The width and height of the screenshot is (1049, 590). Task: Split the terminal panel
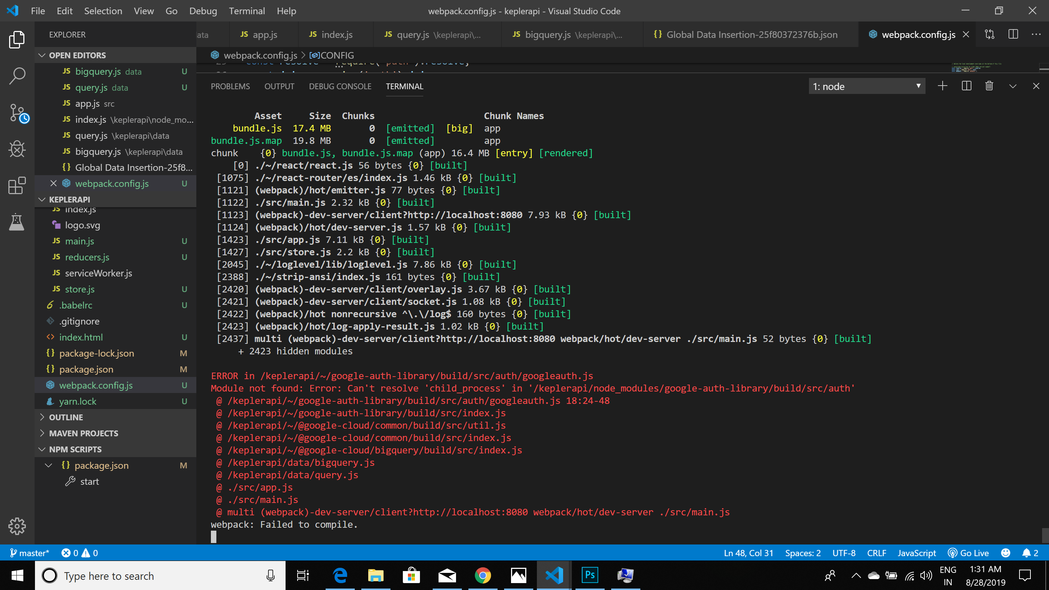tap(966, 86)
